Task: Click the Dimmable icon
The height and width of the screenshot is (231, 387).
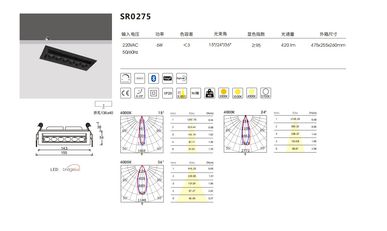Action: pyautogui.click(x=126, y=78)
